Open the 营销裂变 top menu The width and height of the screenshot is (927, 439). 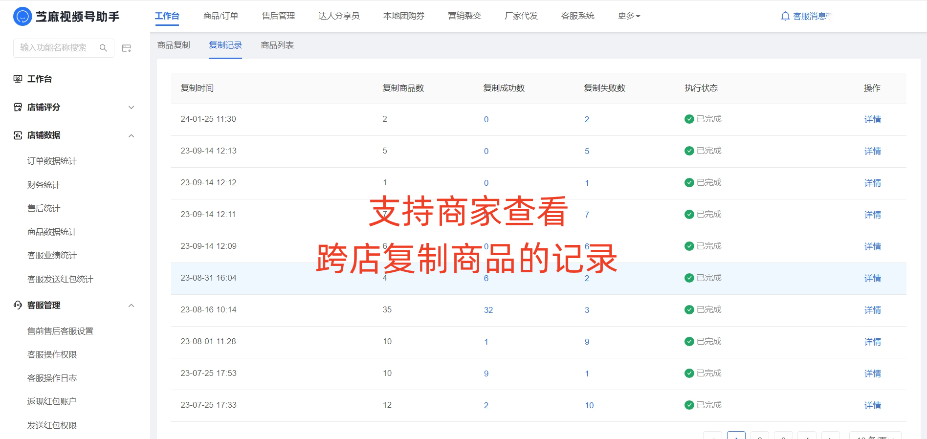click(464, 16)
